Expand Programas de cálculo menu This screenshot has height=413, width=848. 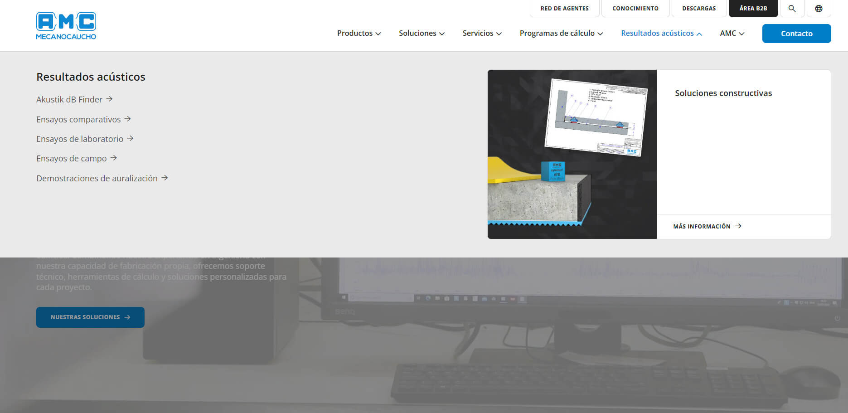[561, 33]
